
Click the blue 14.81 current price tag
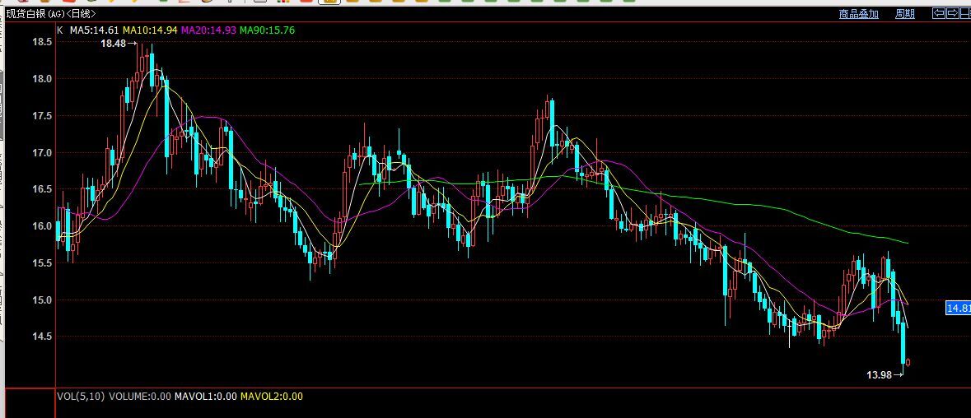(958, 309)
